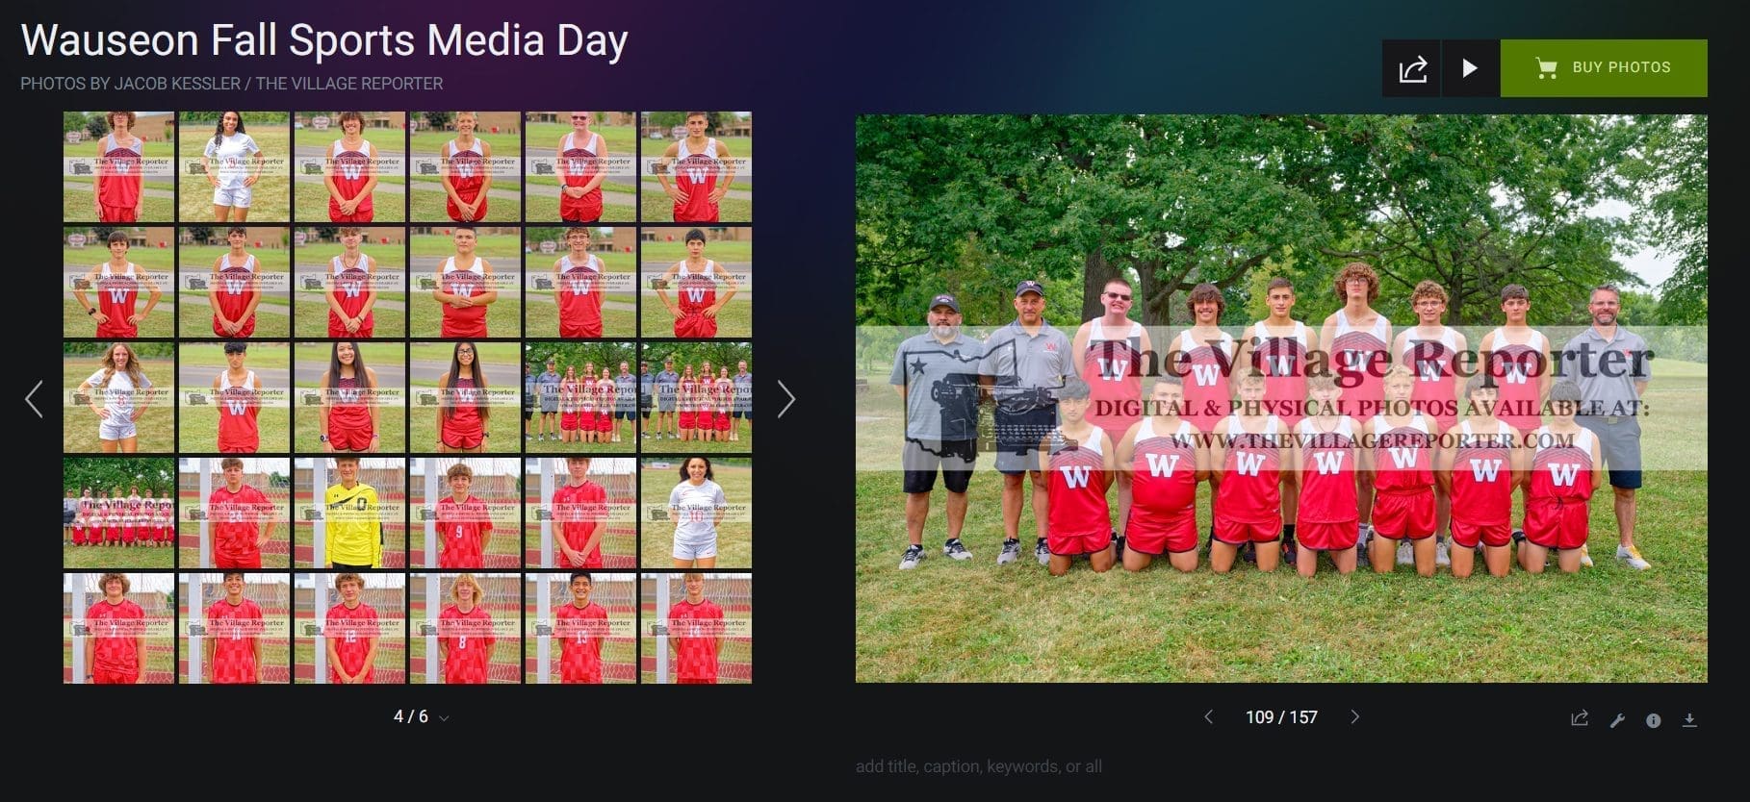Screen dimensions: 1750x802
Task: Click the caption field 'add title, caption, keywords'
Action: point(978,766)
